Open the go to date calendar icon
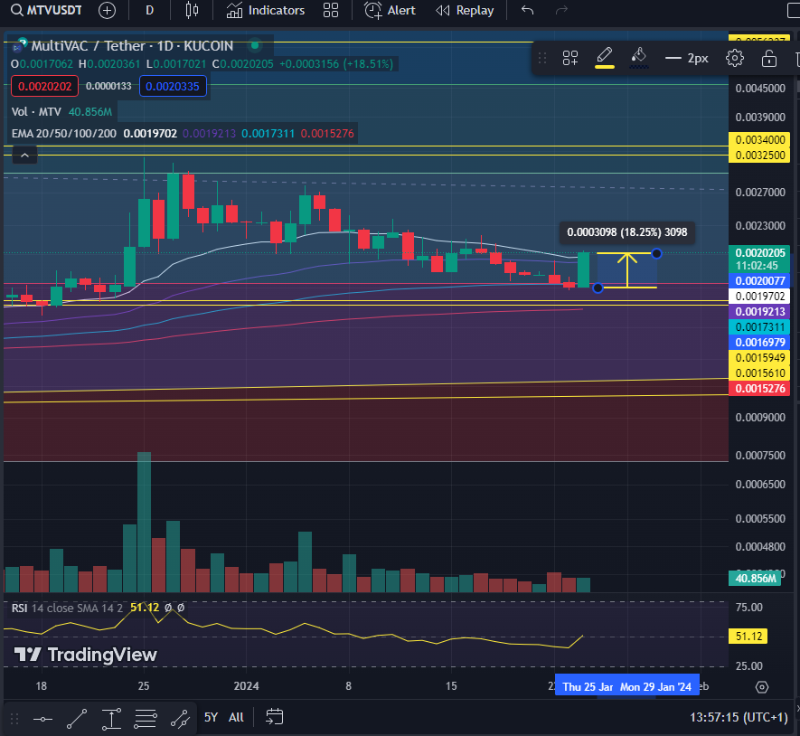The image size is (800, 736). click(x=275, y=717)
